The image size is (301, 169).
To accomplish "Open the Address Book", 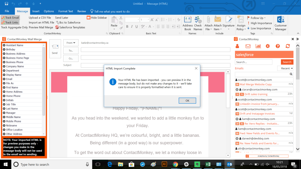I will click(188, 23).
